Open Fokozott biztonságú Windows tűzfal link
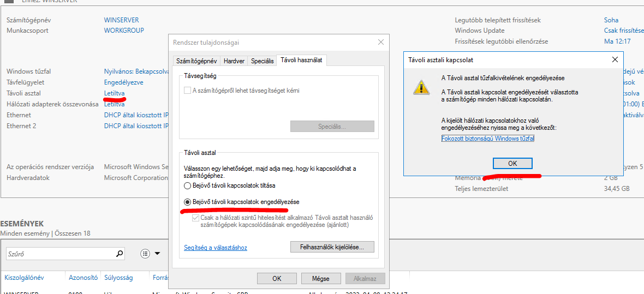The image size is (644, 294). point(487,139)
